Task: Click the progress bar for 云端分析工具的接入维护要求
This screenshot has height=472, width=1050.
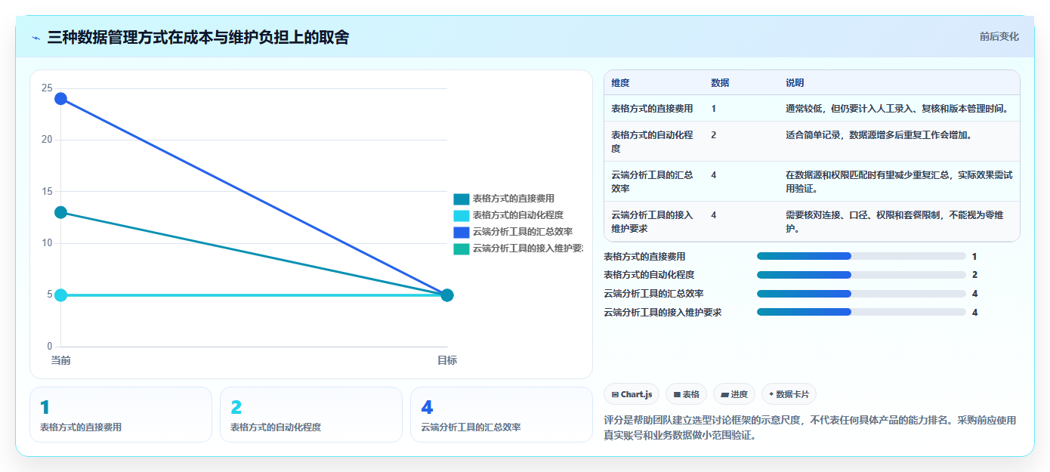Action: click(861, 312)
